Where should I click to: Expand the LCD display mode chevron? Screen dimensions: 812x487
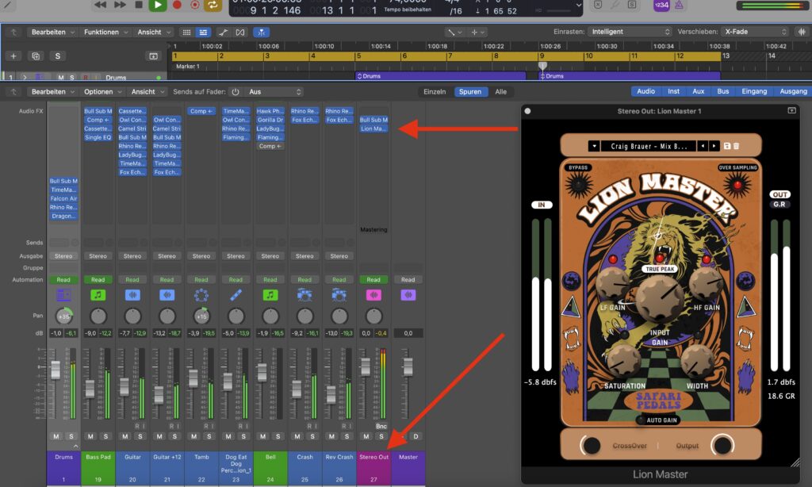pyautogui.click(x=578, y=6)
